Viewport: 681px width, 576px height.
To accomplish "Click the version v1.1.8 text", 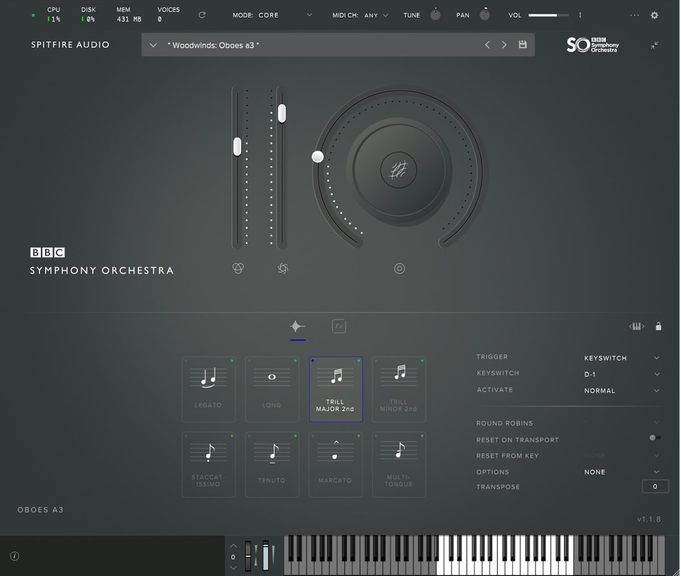I will [649, 519].
